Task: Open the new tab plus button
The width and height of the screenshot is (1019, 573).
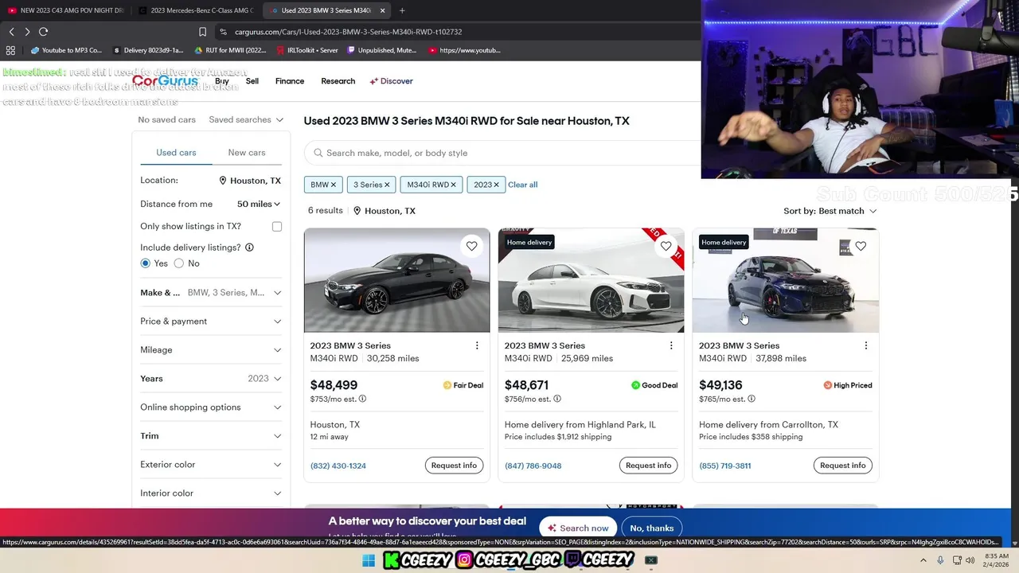Action: pos(402,10)
